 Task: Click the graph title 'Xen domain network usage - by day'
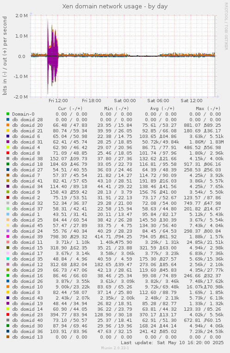(x=115, y=7)
